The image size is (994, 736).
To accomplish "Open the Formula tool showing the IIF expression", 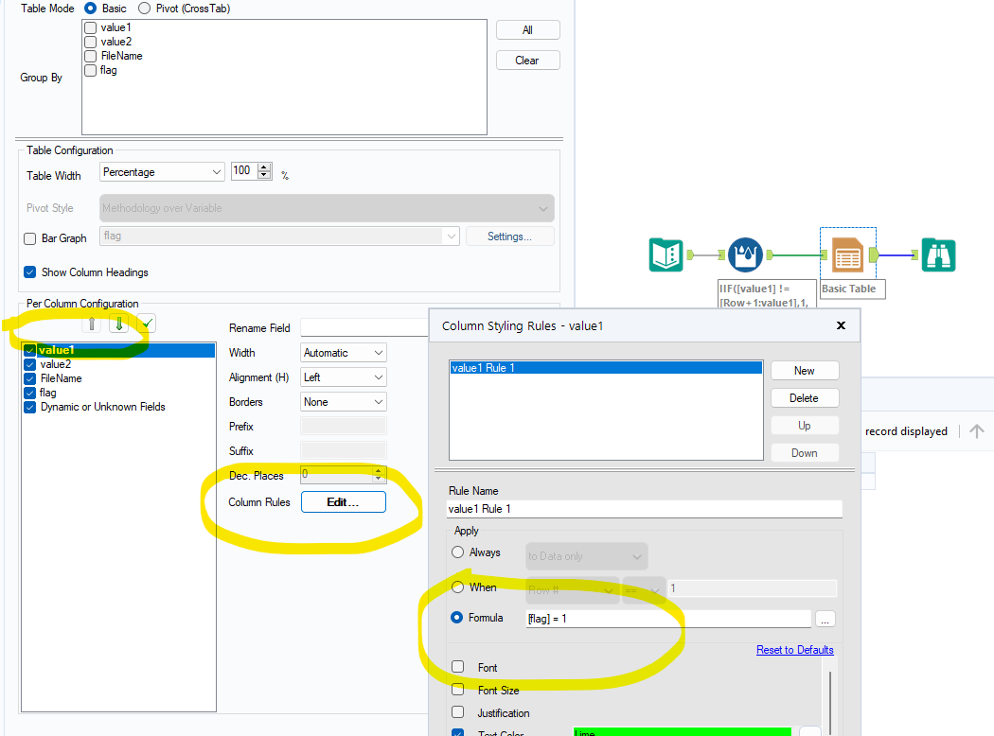I will tap(745, 254).
